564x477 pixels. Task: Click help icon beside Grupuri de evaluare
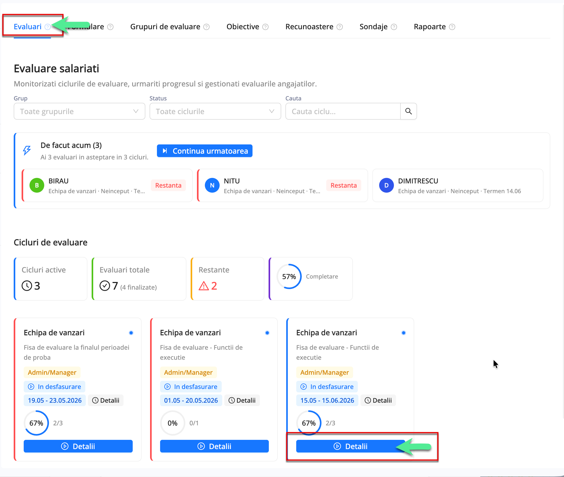pos(206,27)
